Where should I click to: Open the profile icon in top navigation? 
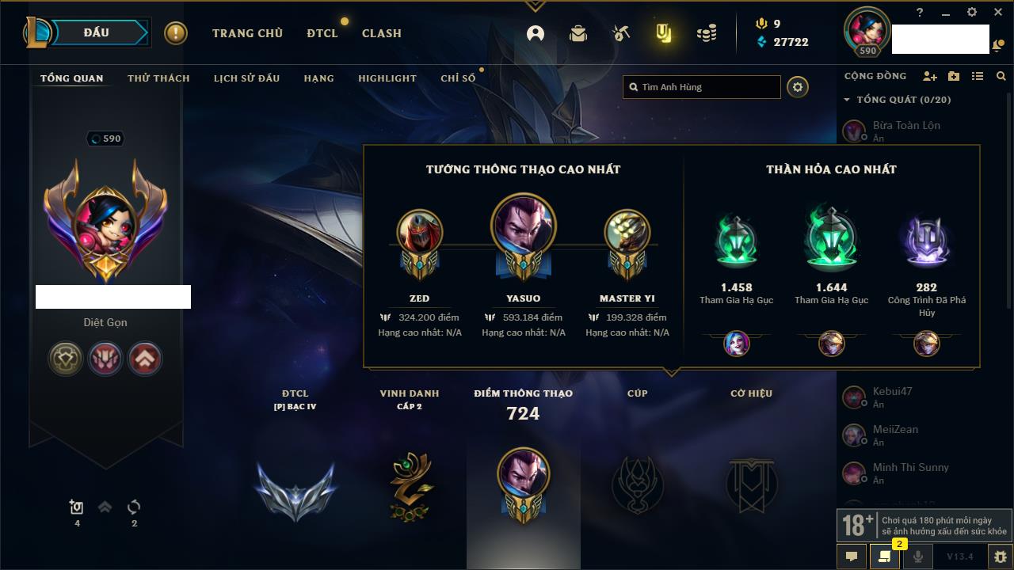(x=536, y=33)
